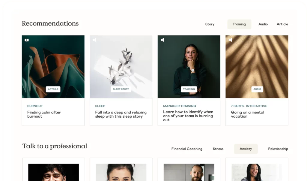Click the speaker icon on the mental vacation card
Viewport: 307px width, 181px height.
(230, 40)
